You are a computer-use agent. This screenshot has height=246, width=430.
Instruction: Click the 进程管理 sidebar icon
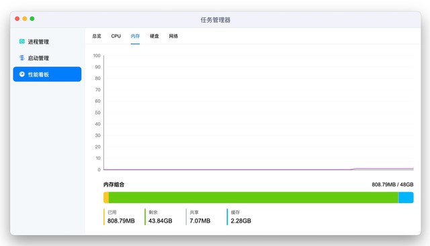(x=22, y=42)
